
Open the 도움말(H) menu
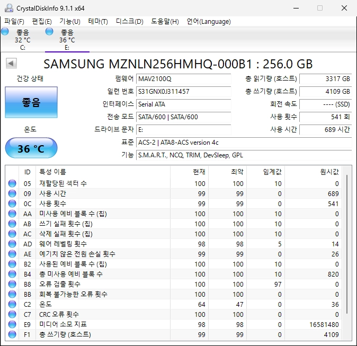pyautogui.click(x=165, y=21)
